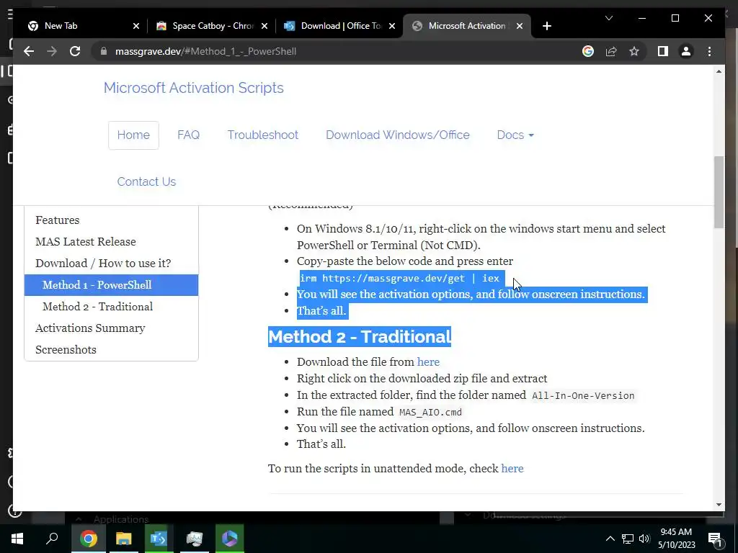Click the Chrome taskbar icon
This screenshot has width=738, height=553.
click(89, 539)
